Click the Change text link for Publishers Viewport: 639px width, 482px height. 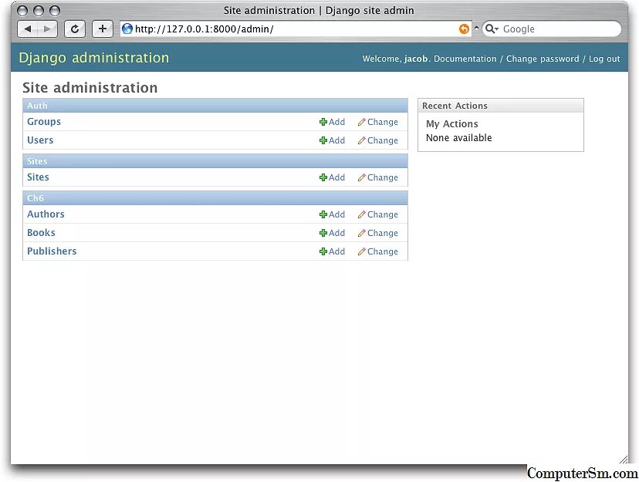pyautogui.click(x=382, y=251)
